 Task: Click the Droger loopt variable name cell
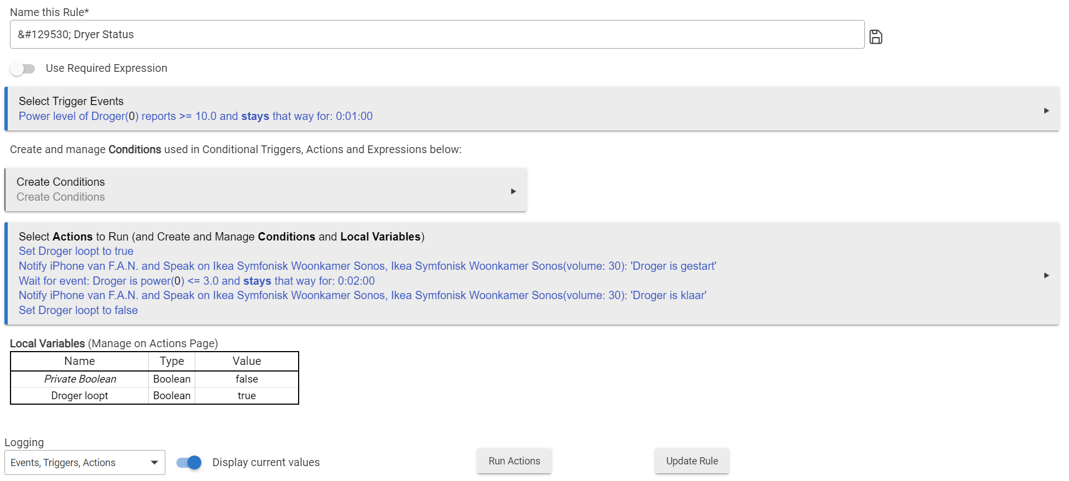pos(80,396)
